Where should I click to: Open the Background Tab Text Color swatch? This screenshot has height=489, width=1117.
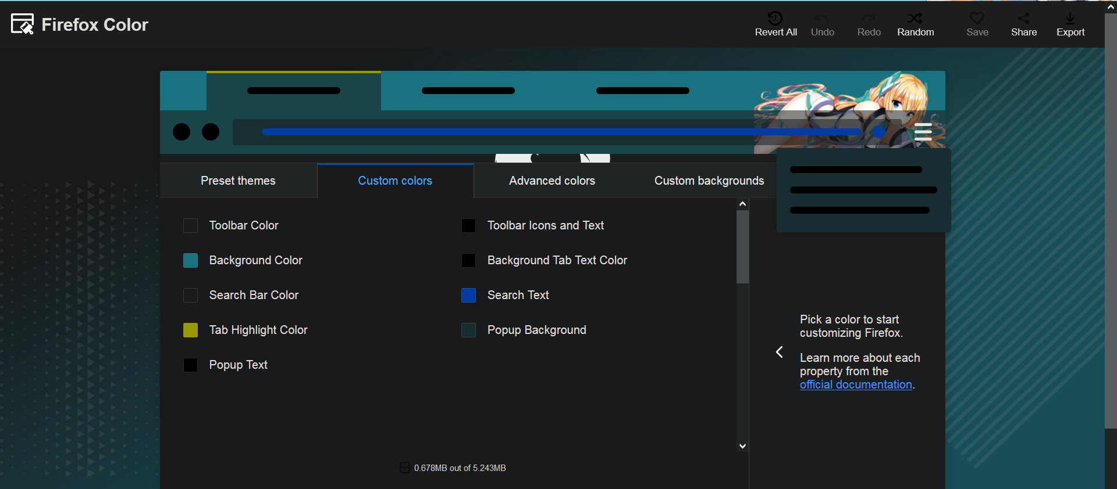pos(468,260)
